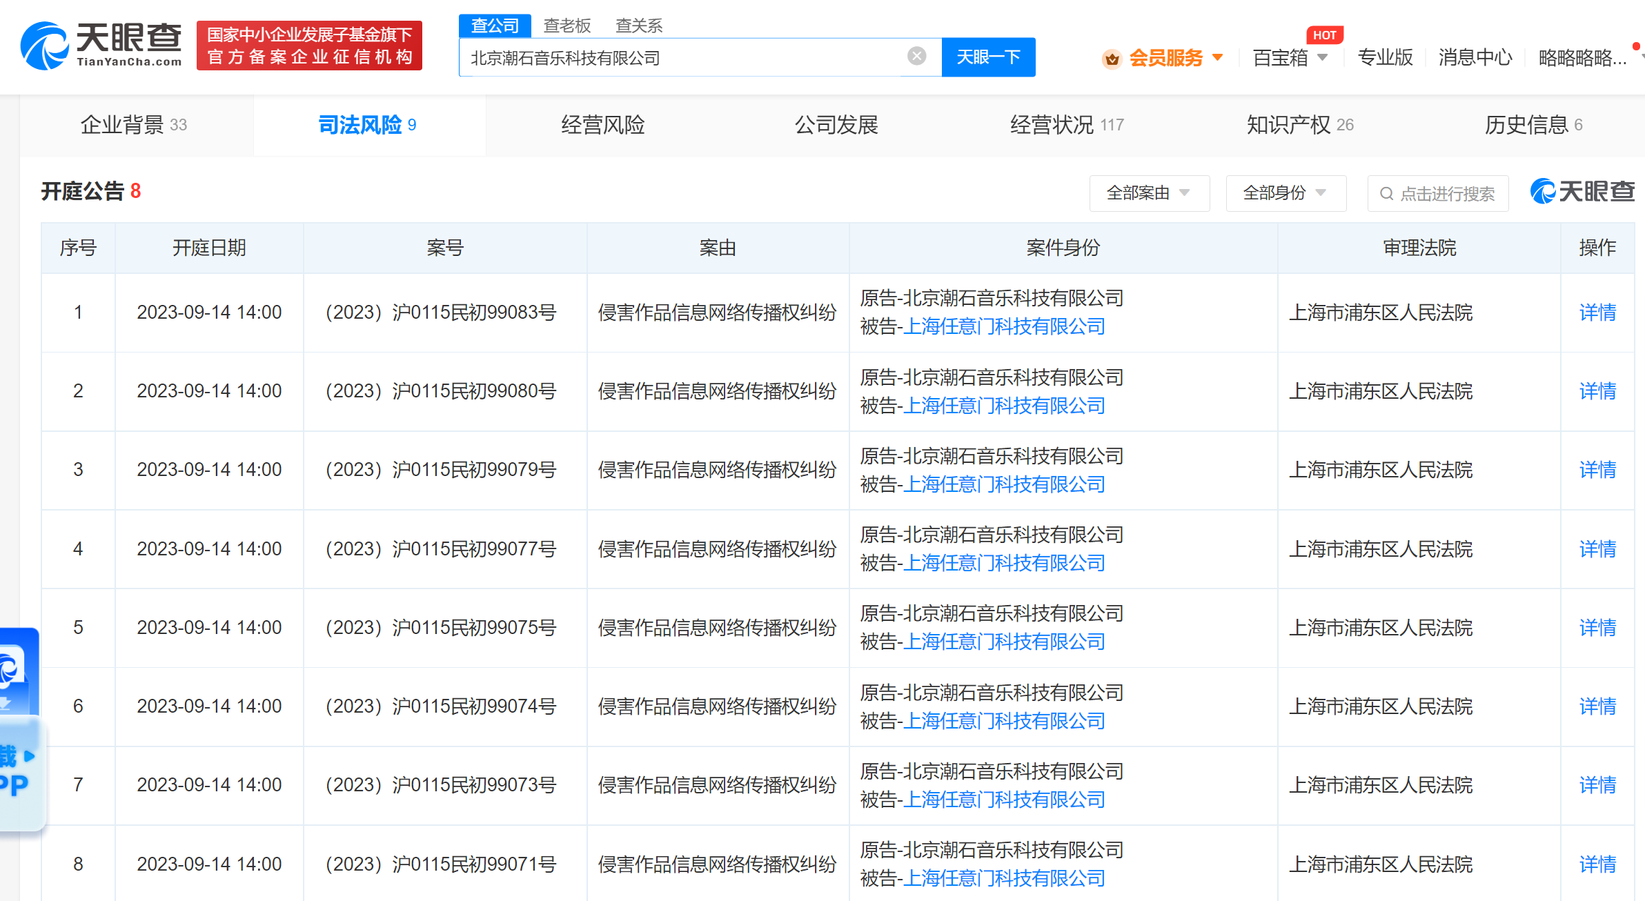Open defendant 上海任意门科技有限公司 link in row 6
Viewport: 1645px width, 901px height.
tap(1004, 721)
